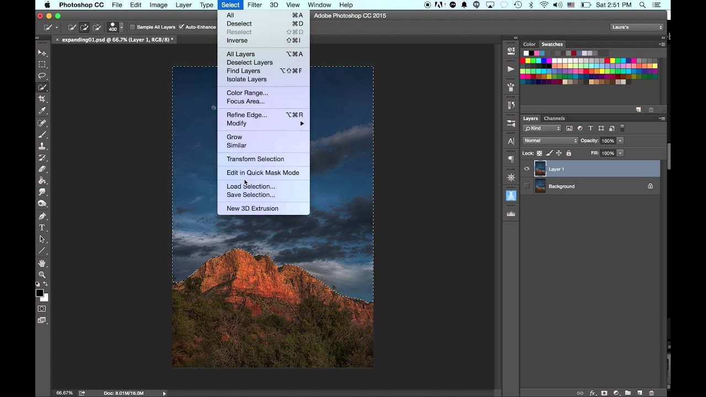Uncheck the Auto-Enhance checkbox
Viewport: 706px width, 397px height.
point(181,27)
